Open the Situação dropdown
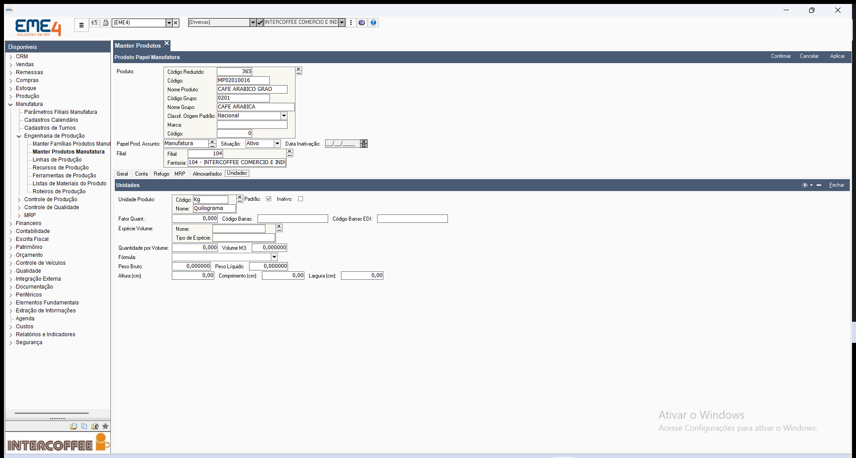This screenshot has width=856, height=458. click(x=277, y=143)
